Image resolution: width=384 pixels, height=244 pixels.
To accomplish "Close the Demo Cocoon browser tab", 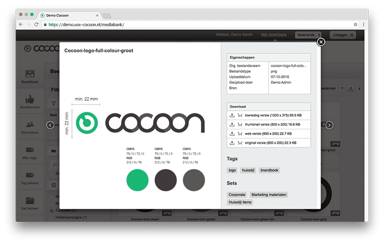I will pos(97,16).
